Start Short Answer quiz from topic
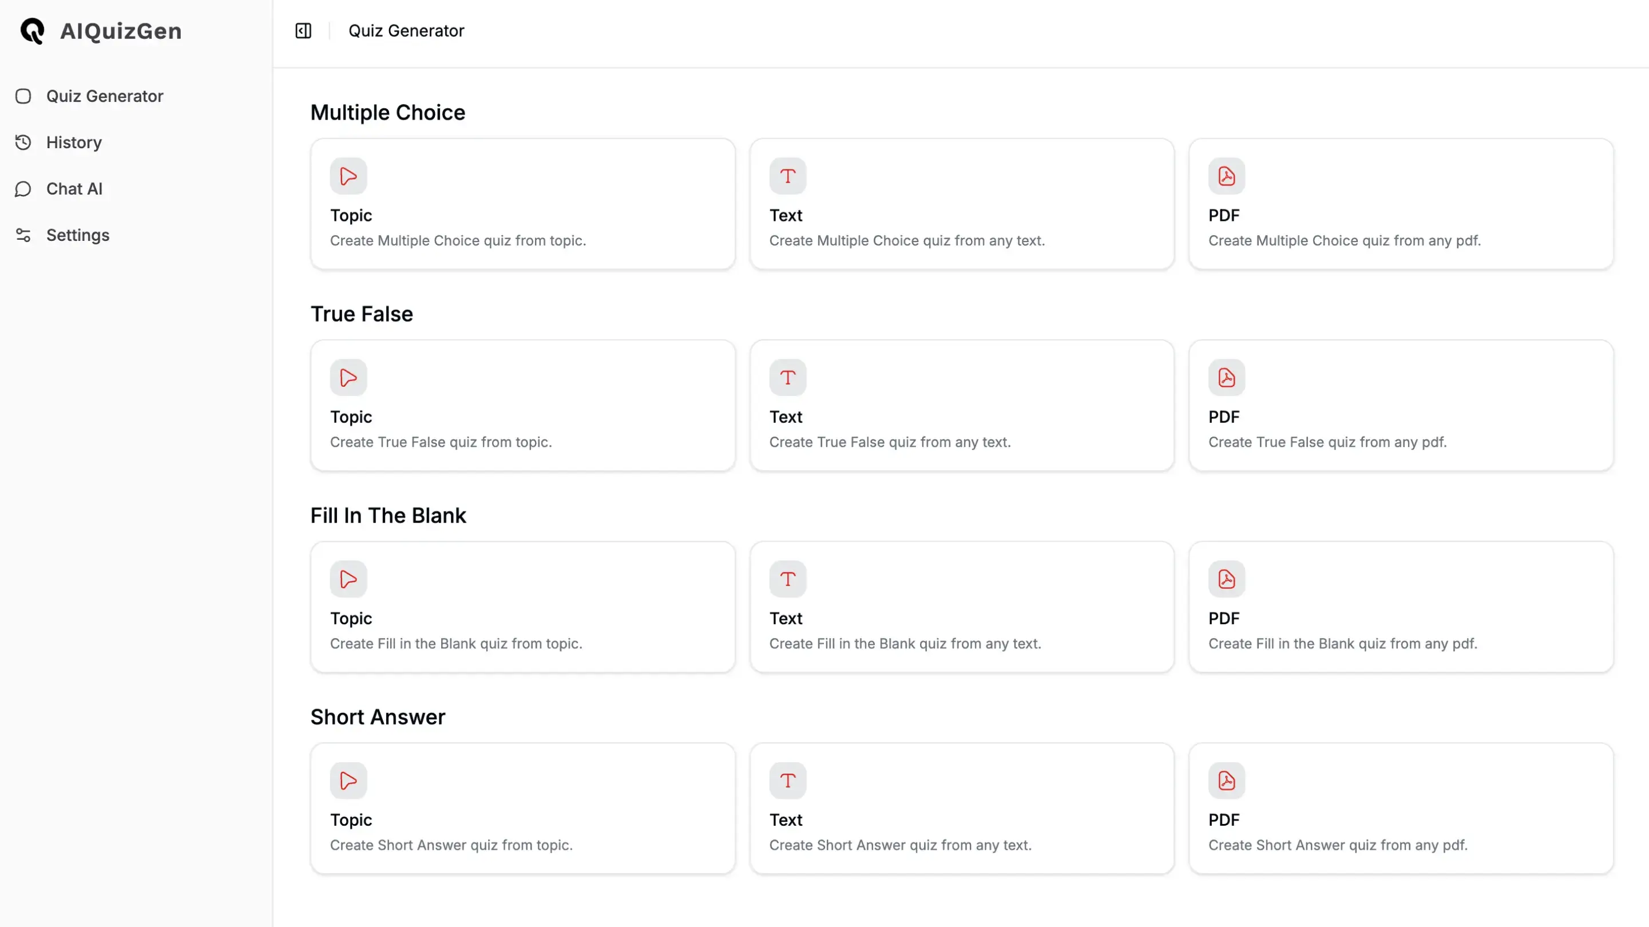This screenshot has height=927, width=1649. pyautogui.click(x=522, y=809)
